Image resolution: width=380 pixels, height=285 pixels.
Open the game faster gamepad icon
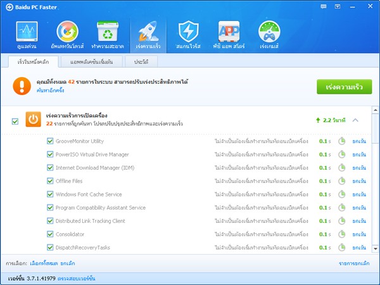pos(269,32)
